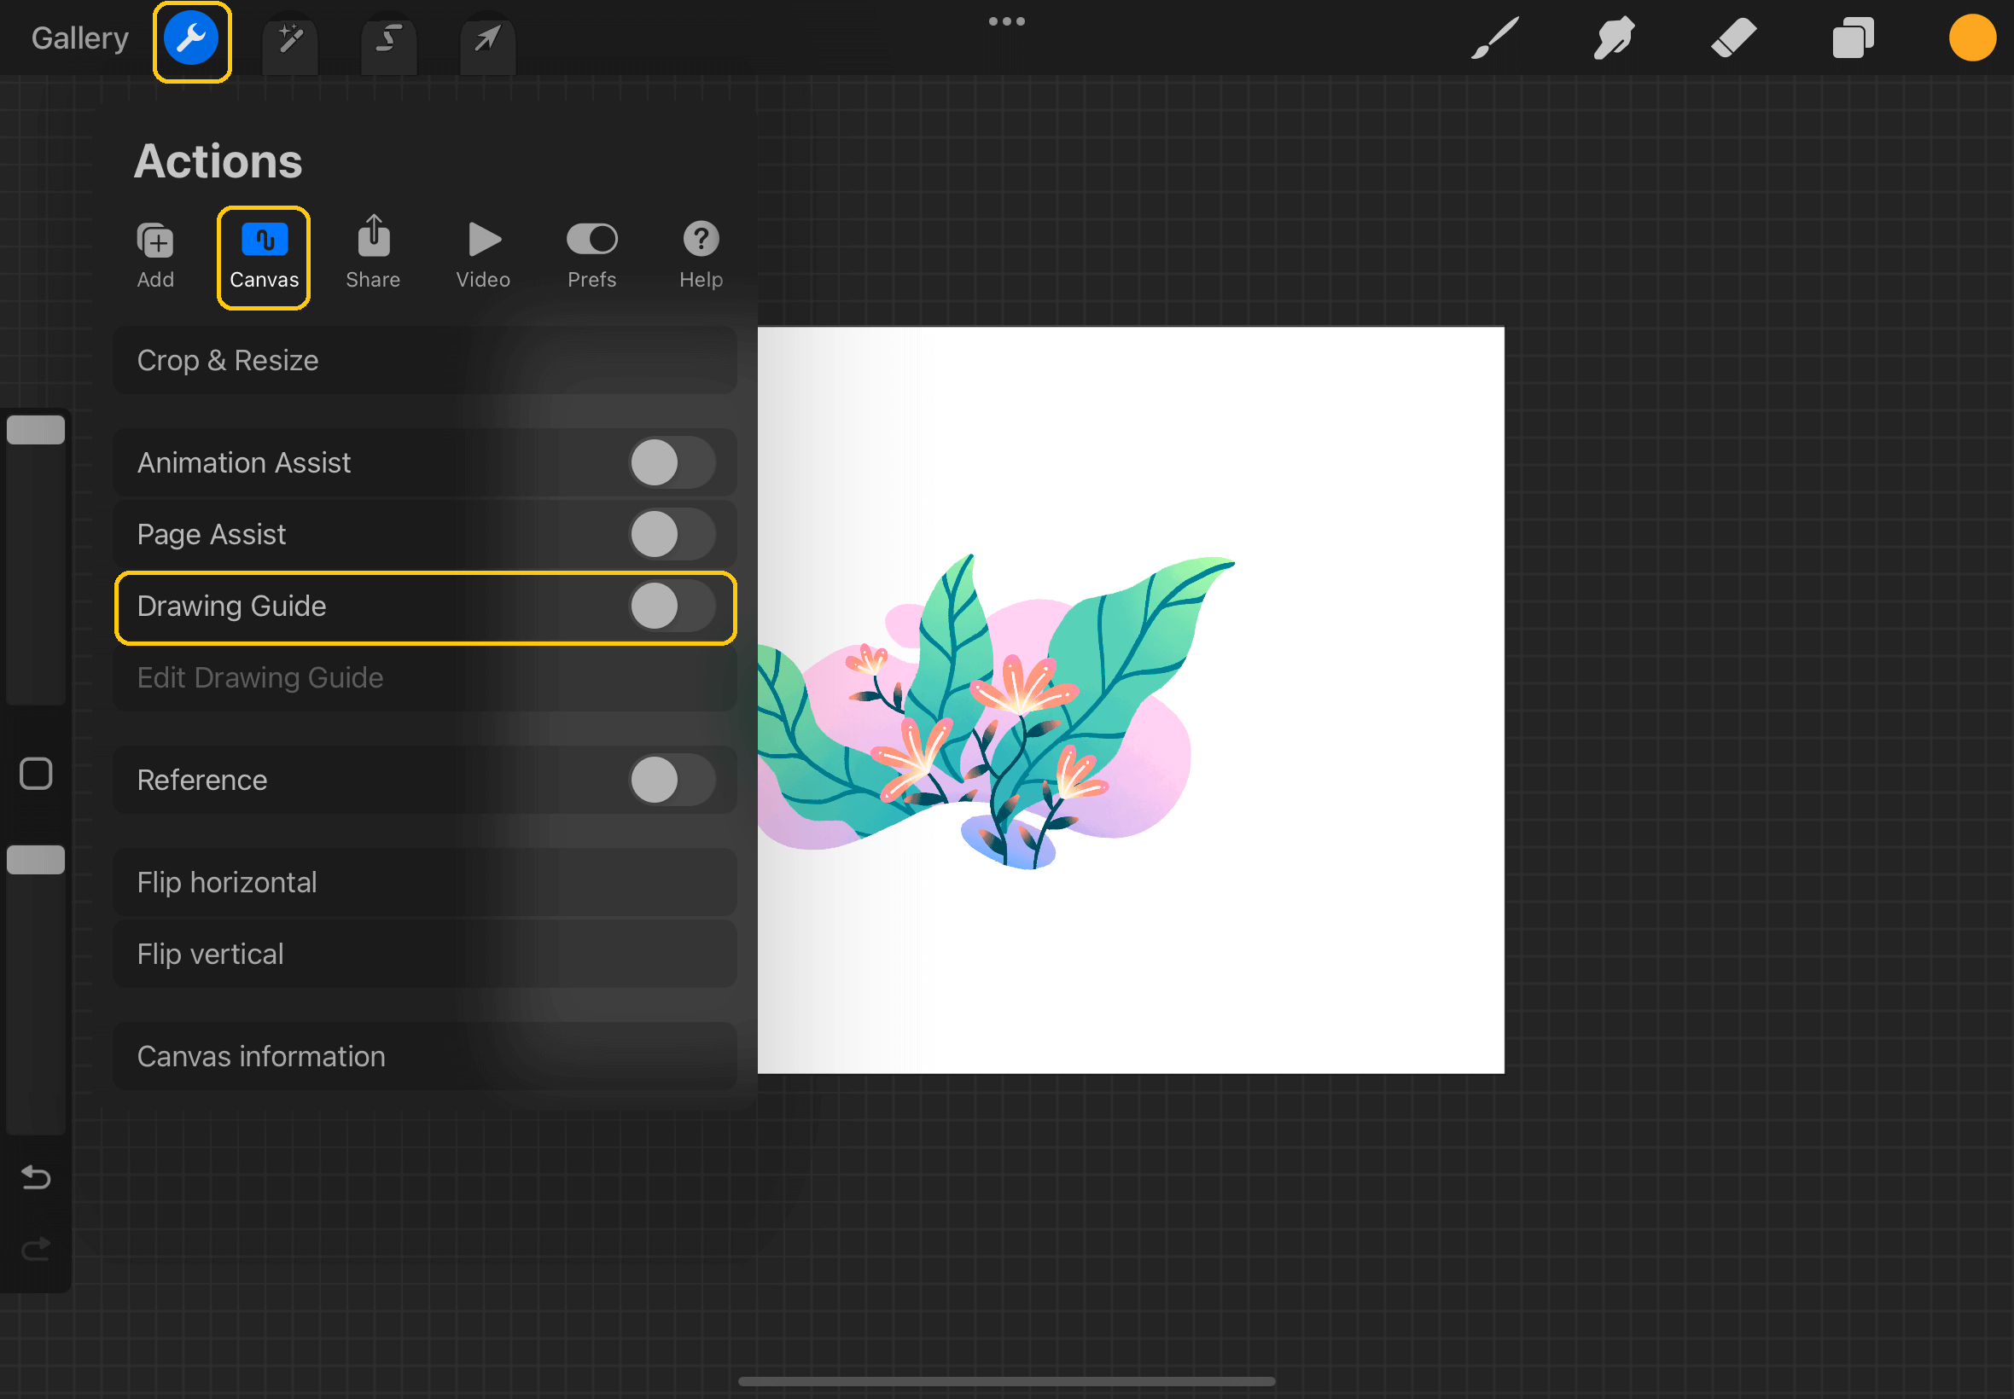Open the Layers panel icon
This screenshot has width=2014, height=1399.
[1852, 38]
